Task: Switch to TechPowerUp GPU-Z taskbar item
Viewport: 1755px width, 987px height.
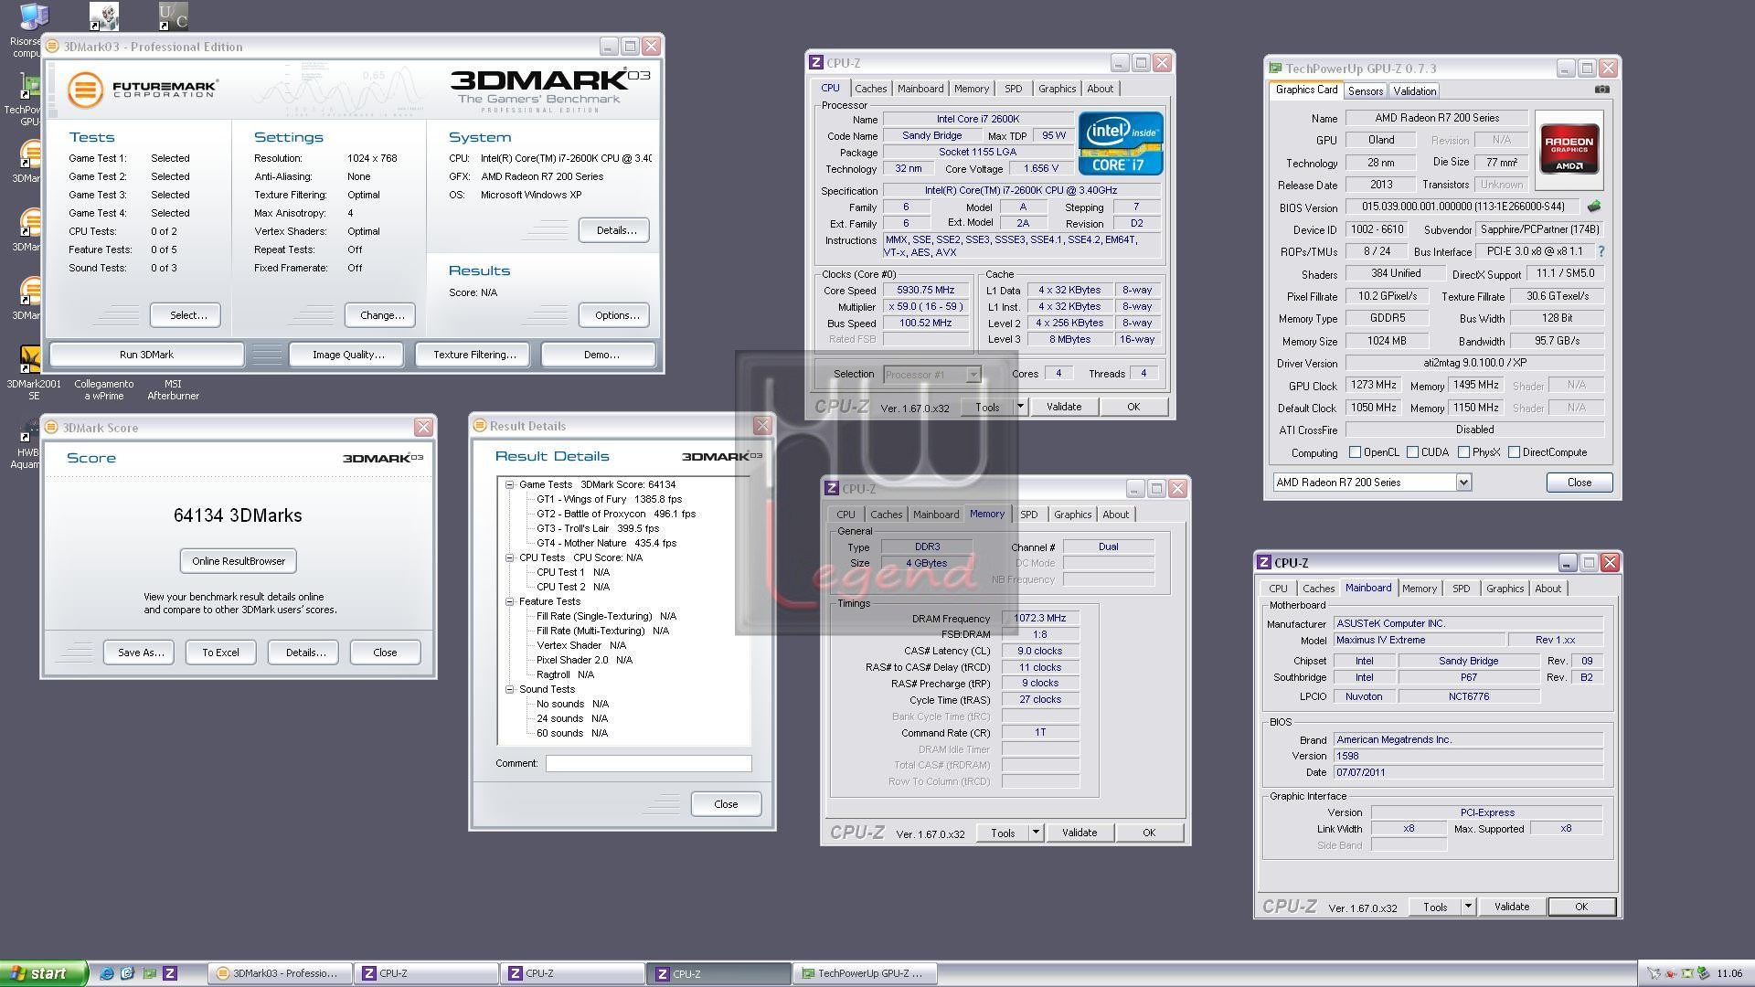Action: [x=865, y=973]
